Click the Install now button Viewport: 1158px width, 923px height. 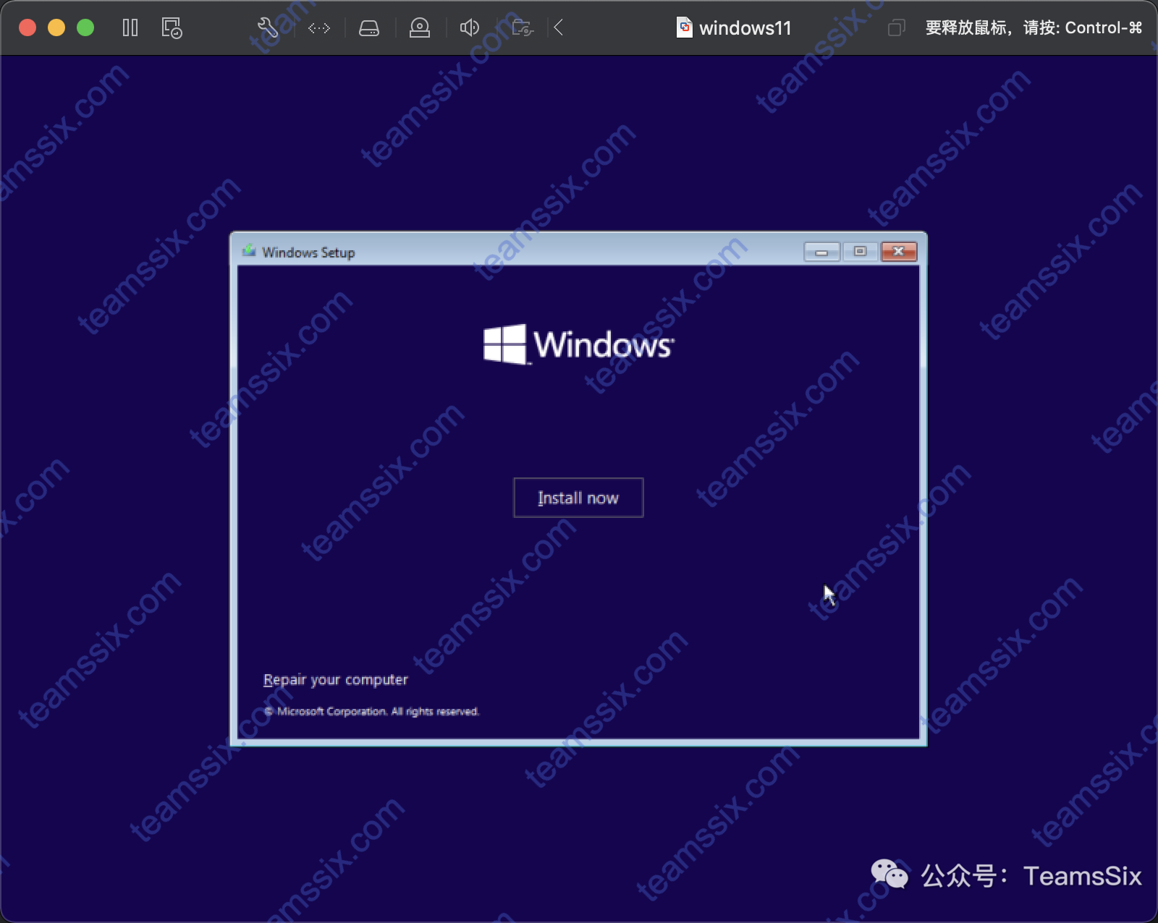coord(578,498)
